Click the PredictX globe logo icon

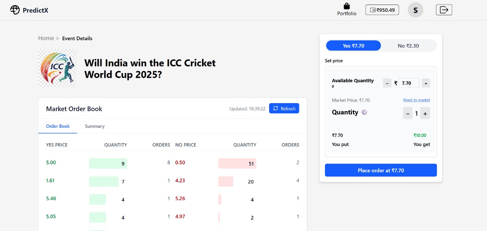[x=15, y=10]
